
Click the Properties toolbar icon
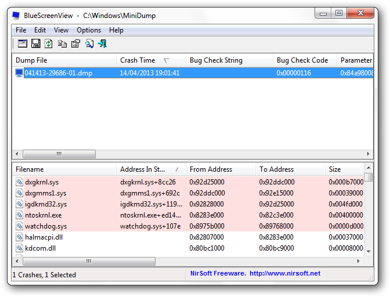pyautogui.click(x=75, y=44)
